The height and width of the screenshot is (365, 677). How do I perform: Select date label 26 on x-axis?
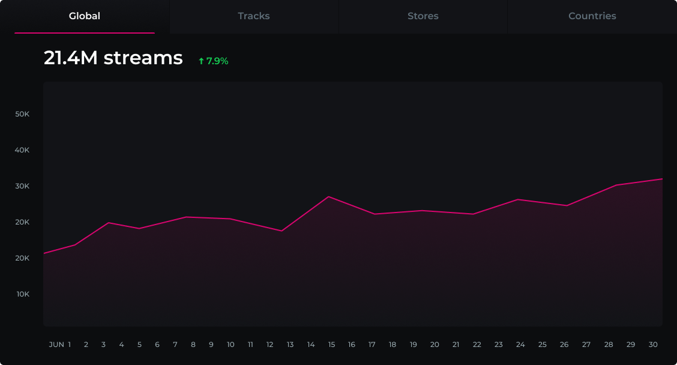point(564,345)
